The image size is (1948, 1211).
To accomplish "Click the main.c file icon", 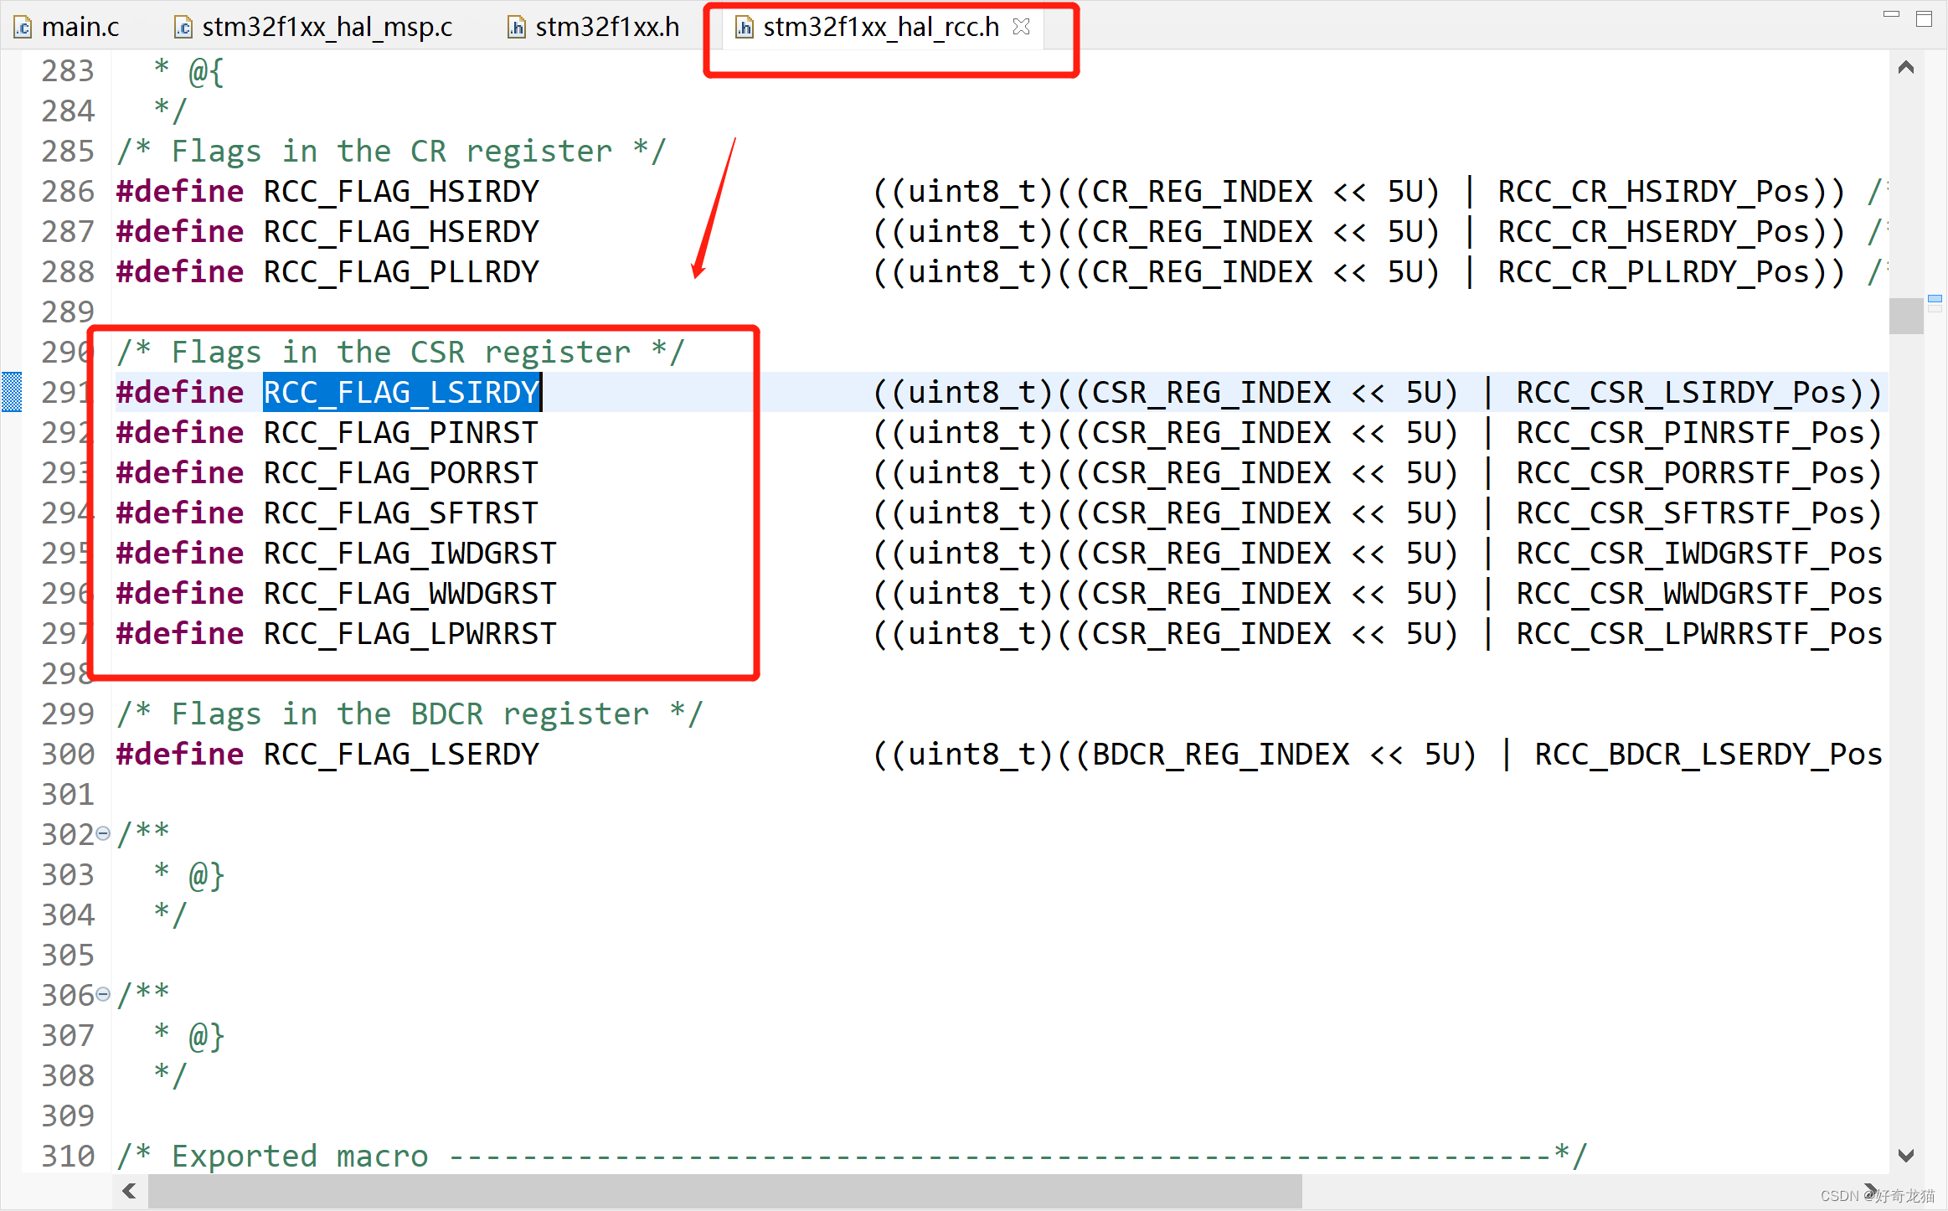I will 23,28.
